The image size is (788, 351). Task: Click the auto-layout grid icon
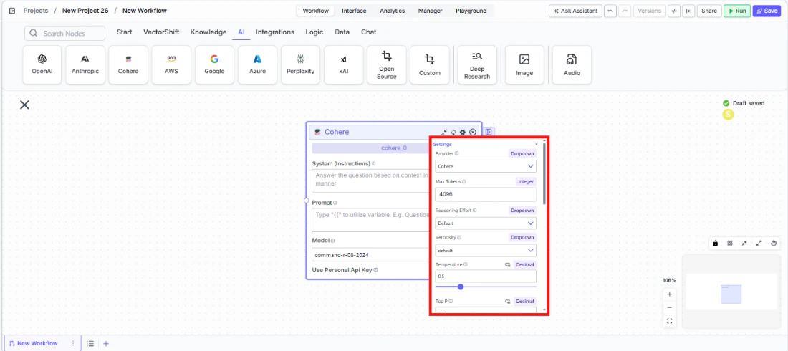[730, 243]
